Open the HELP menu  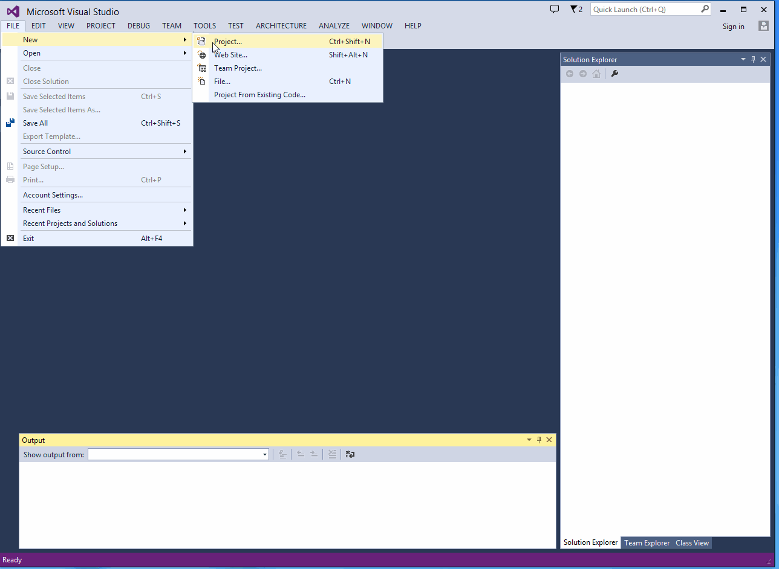pyautogui.click(x=413, y=26)
